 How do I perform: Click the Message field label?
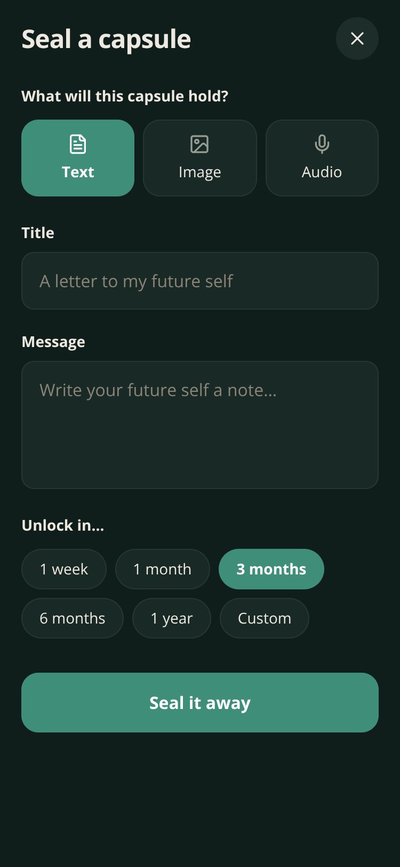pos(53,342)
